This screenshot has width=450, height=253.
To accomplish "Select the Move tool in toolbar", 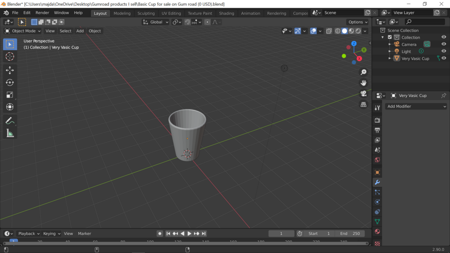I will [10, 70].
